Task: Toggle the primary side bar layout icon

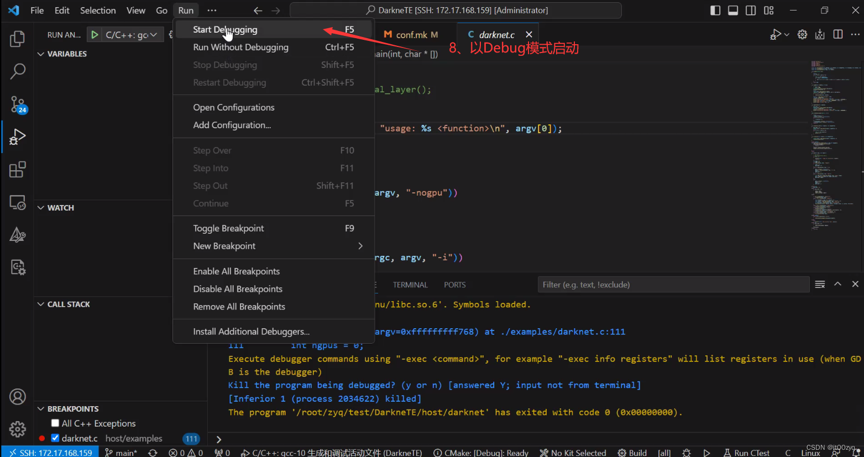Action: pos(715,10)
